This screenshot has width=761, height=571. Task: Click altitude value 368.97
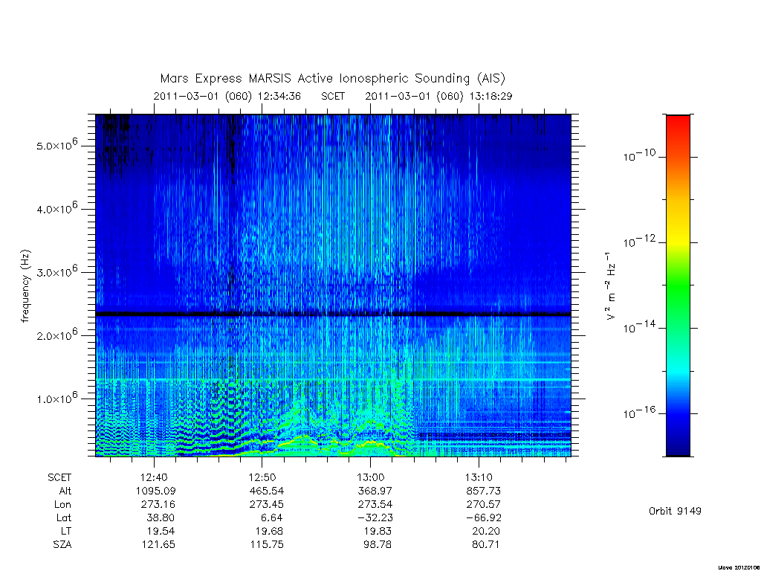[x=375, y=491]
